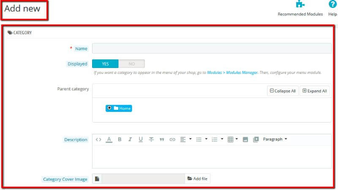Click the Description field label

pos(76,140)
